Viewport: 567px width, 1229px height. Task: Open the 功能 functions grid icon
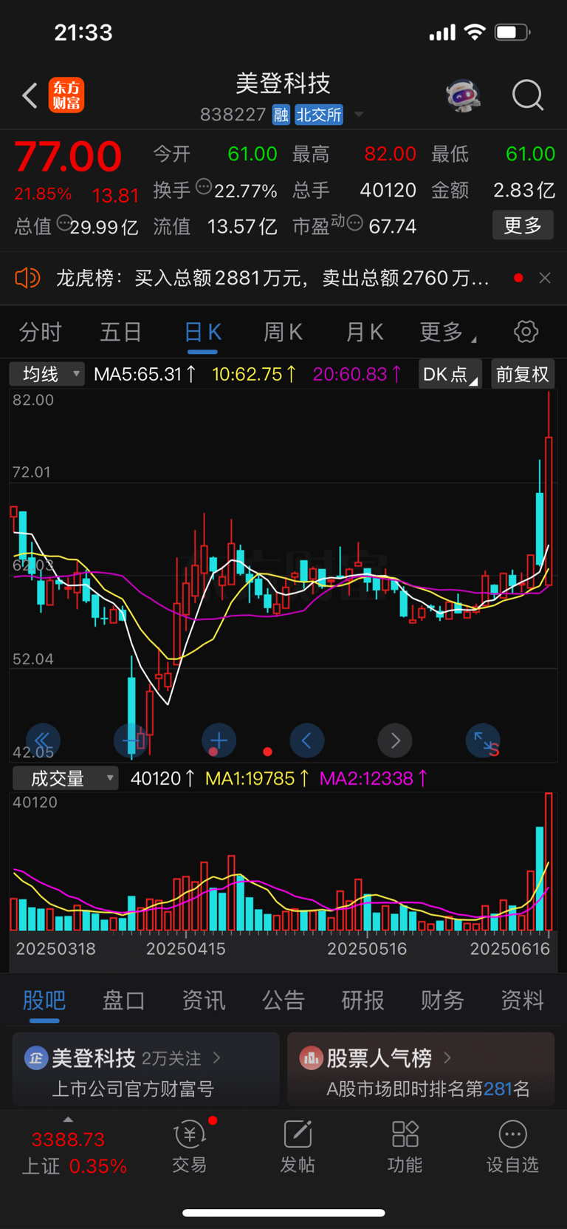click(x=405, y=1146)
